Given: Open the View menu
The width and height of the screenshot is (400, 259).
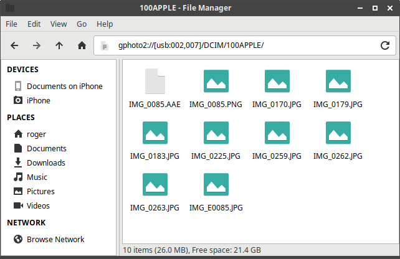Looking at the screenshot, I should point(59,24).
